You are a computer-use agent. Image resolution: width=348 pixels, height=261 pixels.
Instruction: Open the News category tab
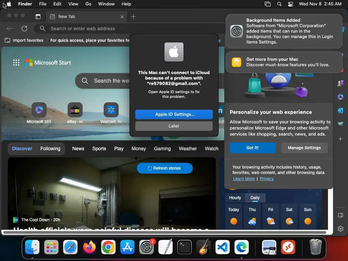(x=78, y=149)
